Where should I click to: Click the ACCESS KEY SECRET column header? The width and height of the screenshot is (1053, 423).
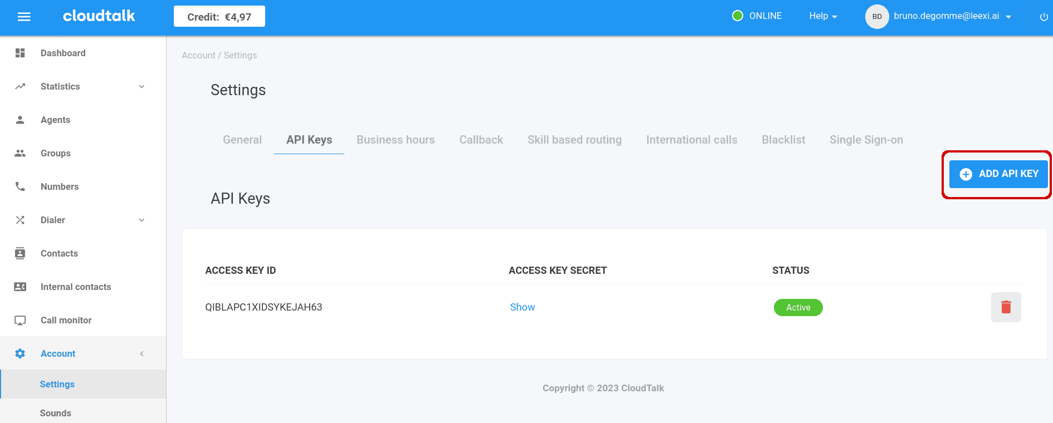tap(558, 270)
